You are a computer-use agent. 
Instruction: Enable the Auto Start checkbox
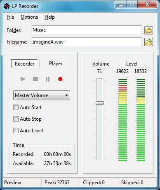click(x=16, y=107)
